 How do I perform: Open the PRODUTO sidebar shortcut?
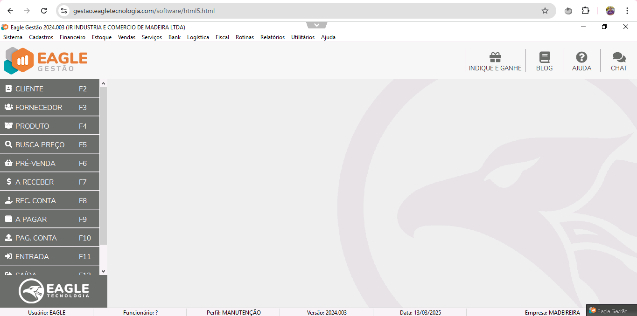click(x=49, y=126)
